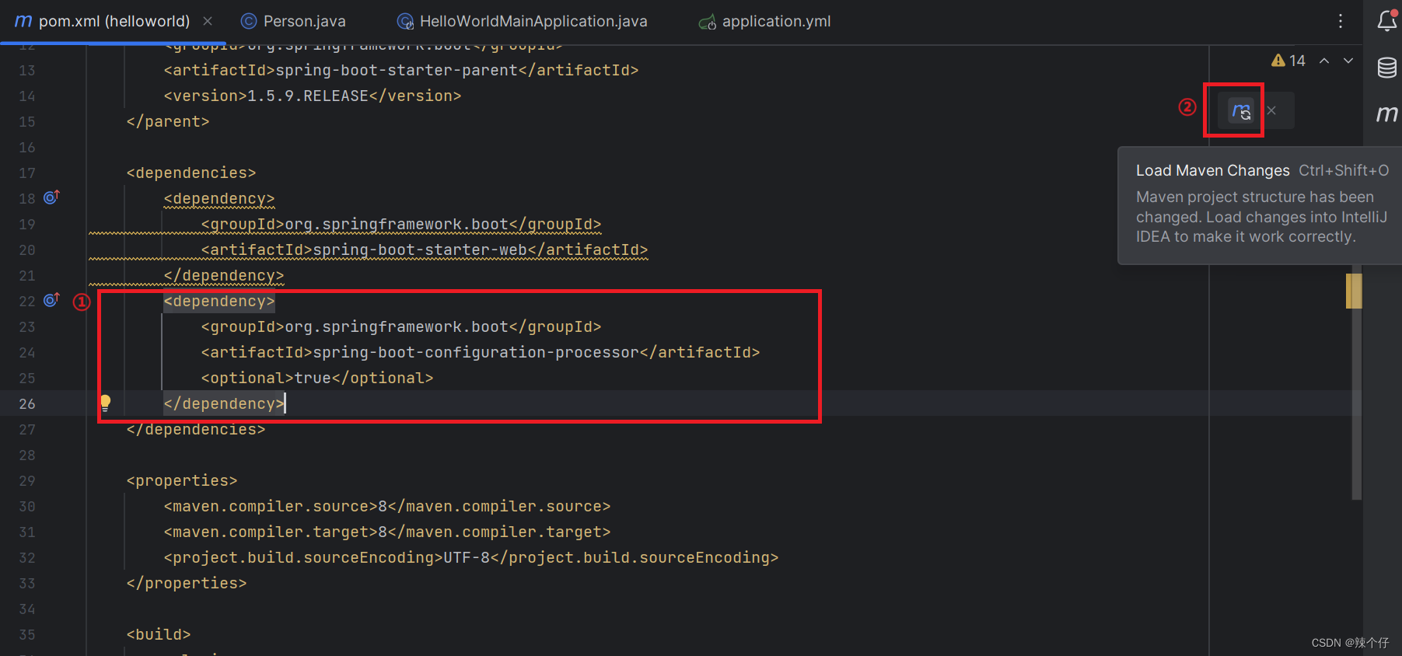Image resolution: width=1402 pixels, height=656 pixels.
Task: Dismiss the floating Maven reload popup
Action: pyautogui.click(x=1271, y=110)
